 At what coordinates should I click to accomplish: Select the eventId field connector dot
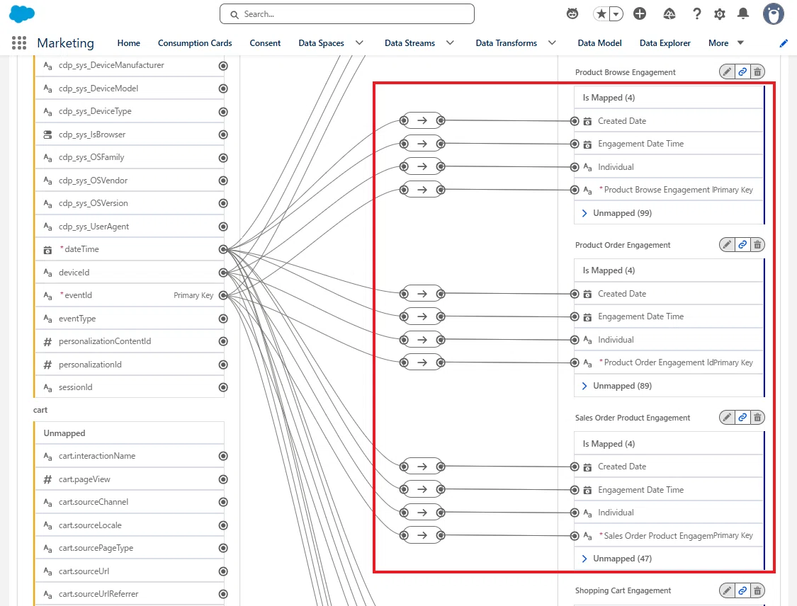pyautogui.click(x=223, y=296)
